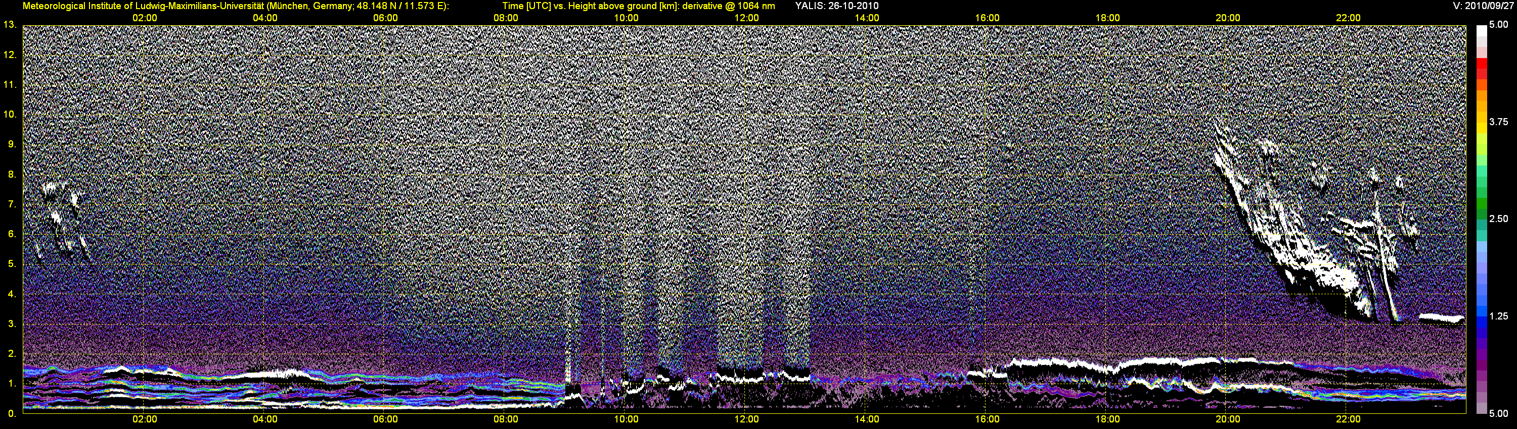Click the '5.00' value below the color scale
The width and height of the screenshot is (1517, 429).
click(x=1499, y=414)
